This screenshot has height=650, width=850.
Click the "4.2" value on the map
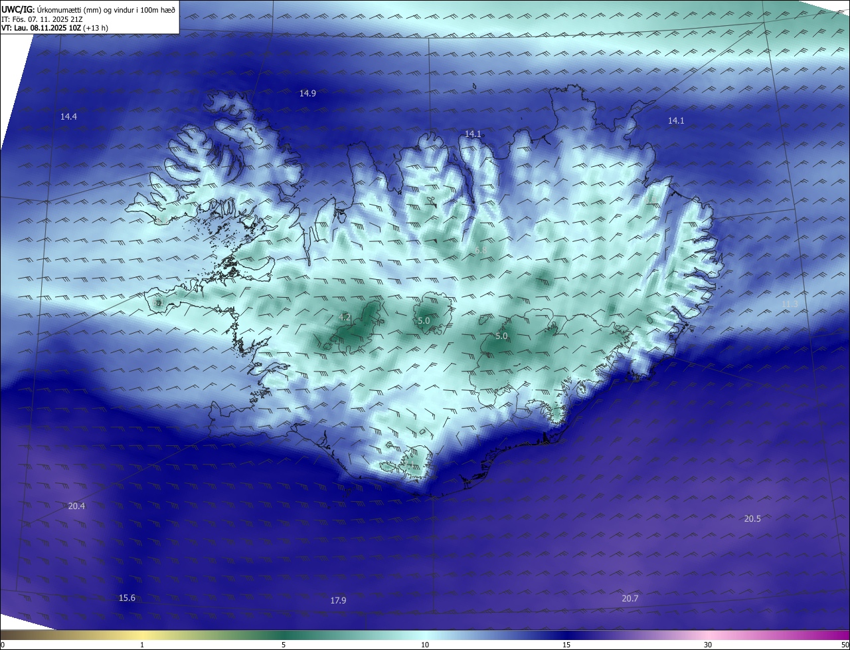tap(345, 318)
